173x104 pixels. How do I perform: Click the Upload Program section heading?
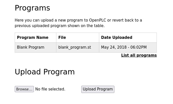tap(45, 72)
